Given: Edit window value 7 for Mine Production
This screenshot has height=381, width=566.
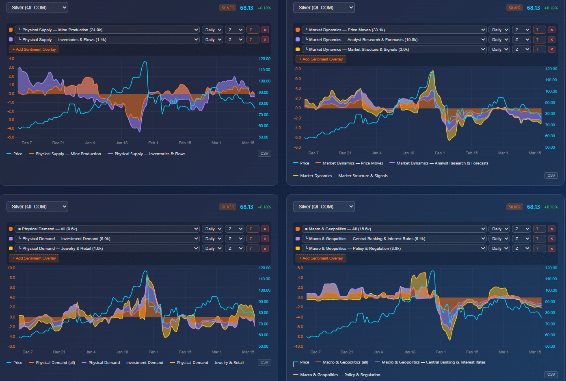Looking at the screenshot, I should [x=253, y=30].
